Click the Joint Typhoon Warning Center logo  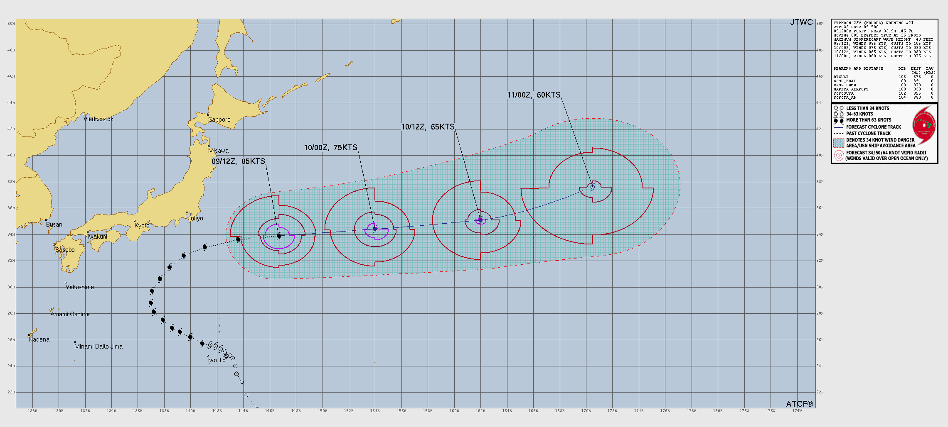924,125
